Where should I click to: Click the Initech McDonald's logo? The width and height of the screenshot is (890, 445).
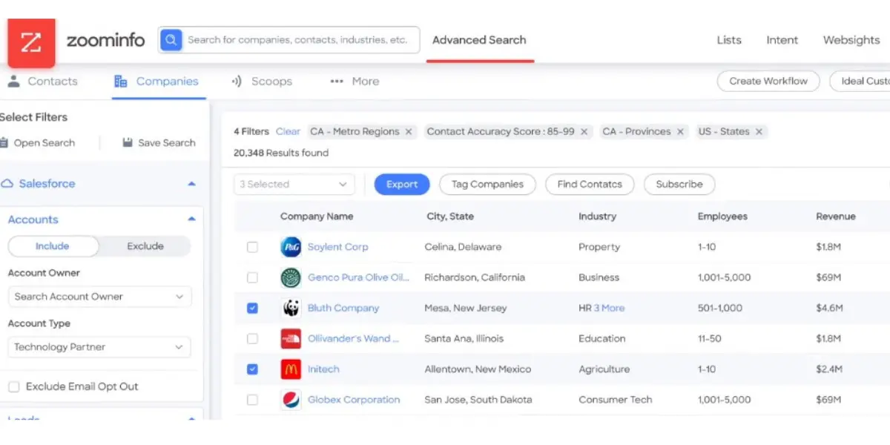pos(291,369)
